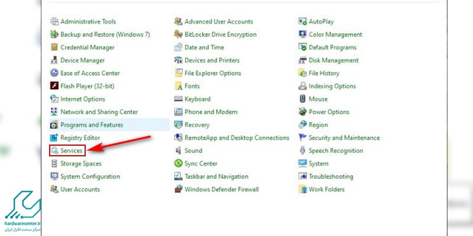Image resolution: width=473 pixels, height=236 pixels.
Task: Click the Indexing Options link
Action: [x=332, y=86]
